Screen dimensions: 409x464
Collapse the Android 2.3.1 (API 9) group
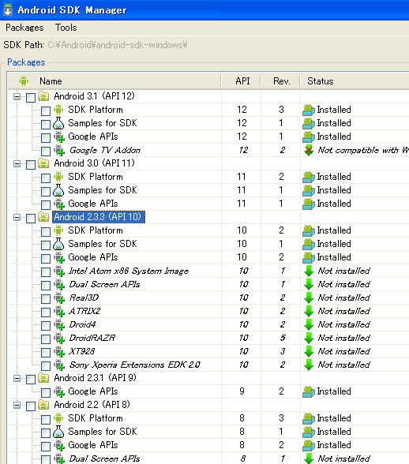[x=17, y=379]
